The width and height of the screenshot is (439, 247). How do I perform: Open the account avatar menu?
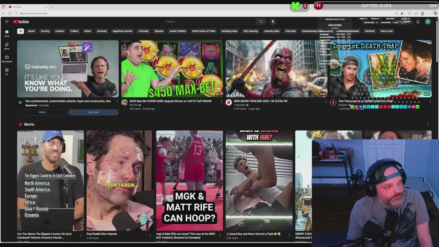click(428, 22)
